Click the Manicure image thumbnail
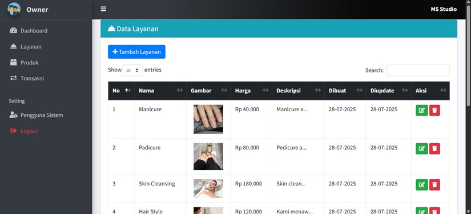 pos(208,119)
